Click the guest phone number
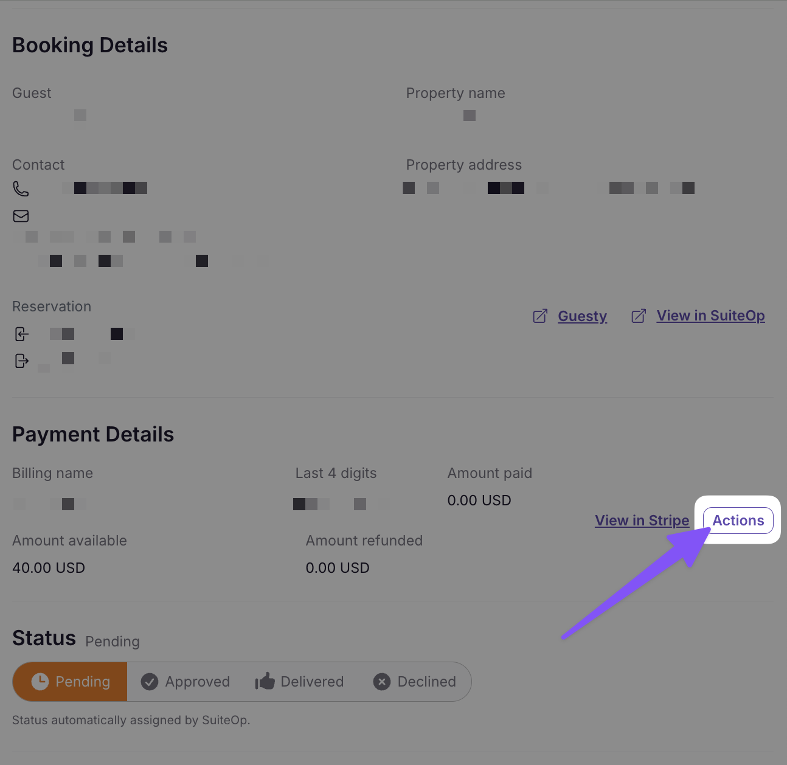Screen dimensions: 787x765 [105, 188]
